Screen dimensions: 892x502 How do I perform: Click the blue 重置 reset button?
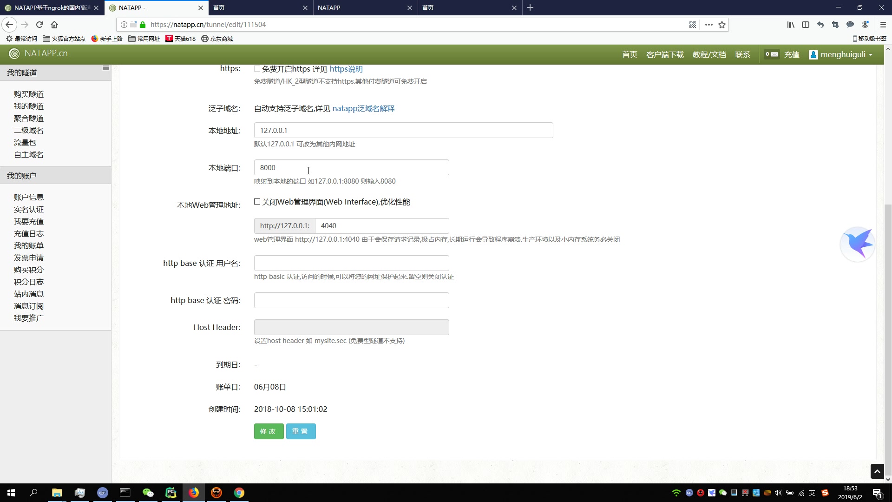coord(301,431)
